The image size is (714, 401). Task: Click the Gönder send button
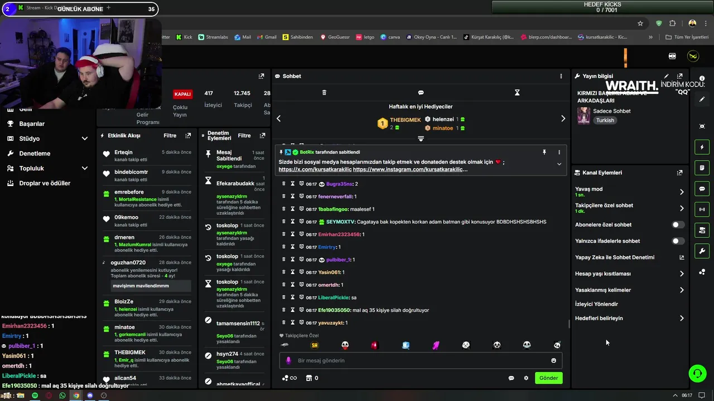(x=548, y=378)
